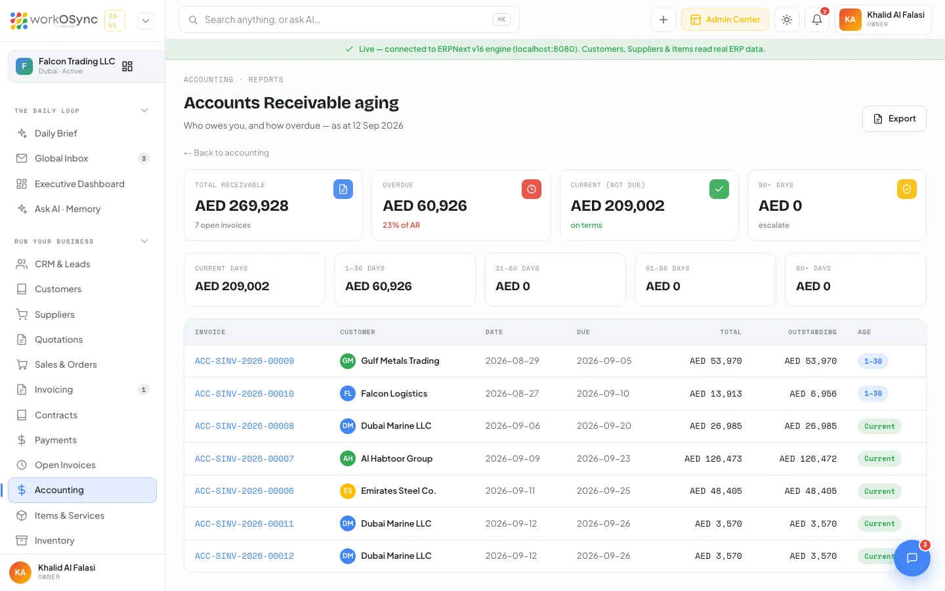Go to Executive Dashboard
Image resolution: width=945 pixels, height=591 pixels.
(x=83, y=184)
